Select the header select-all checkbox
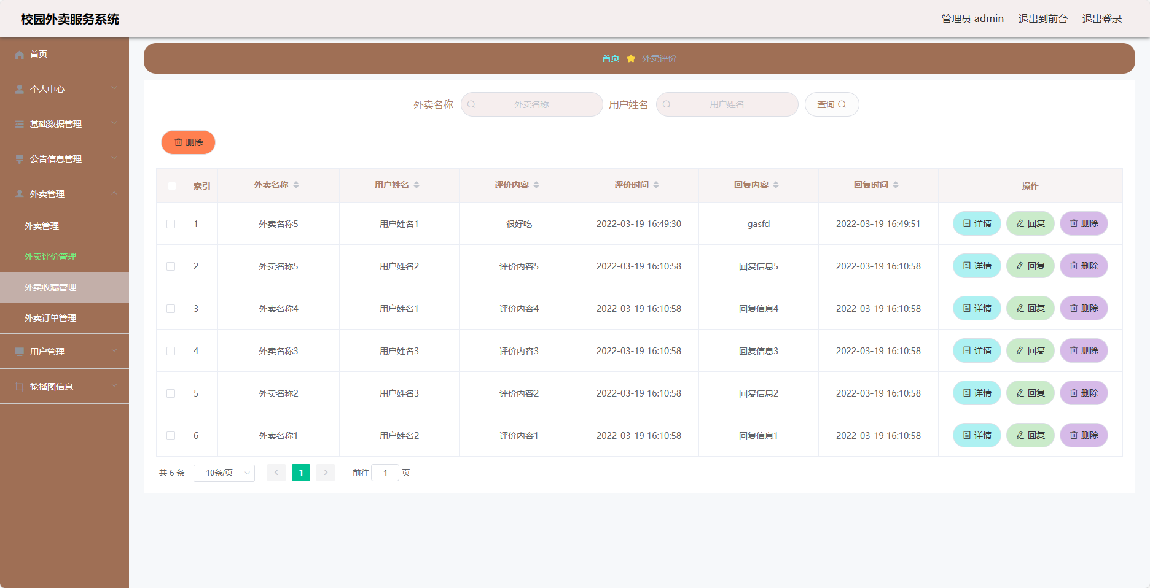Image resolution: width=1150 pixels, height=588 pixels. [x=172, y=186]
